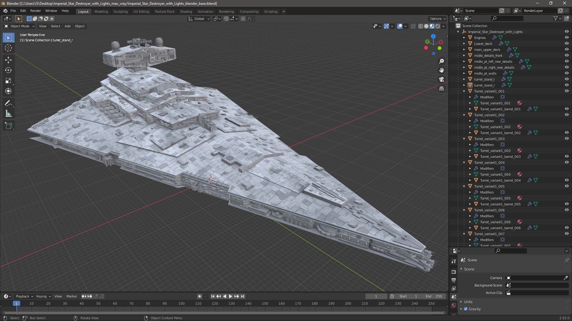Switch to rendered viewport shading
Image resolution: width=572 pixels, height=321 pixels.
(x=438, y=26)
